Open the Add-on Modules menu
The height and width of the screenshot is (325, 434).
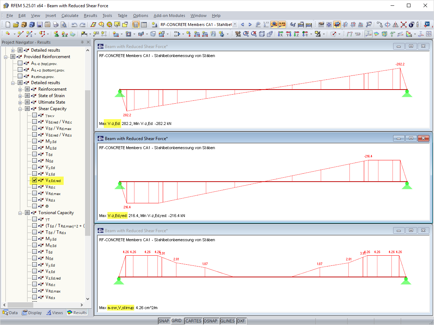point(169,16)
